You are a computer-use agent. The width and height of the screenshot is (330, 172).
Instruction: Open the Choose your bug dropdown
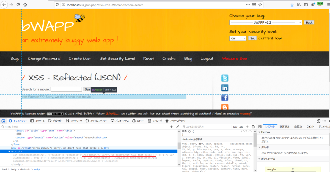pyautogui.click(x=266, y=23)
